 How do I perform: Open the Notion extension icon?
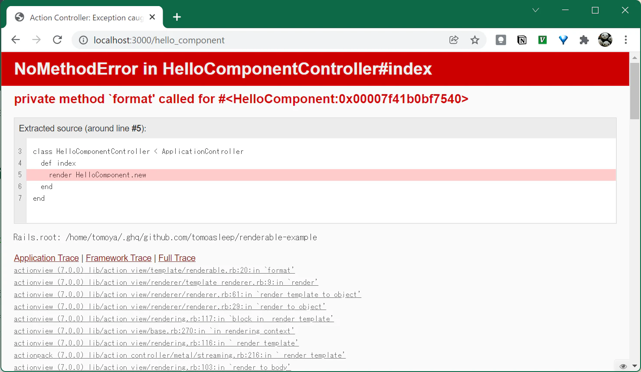coord(522,40)
